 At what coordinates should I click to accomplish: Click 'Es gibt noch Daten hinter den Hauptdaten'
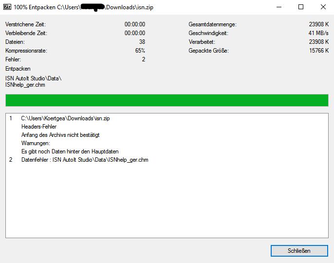(70, 151)
